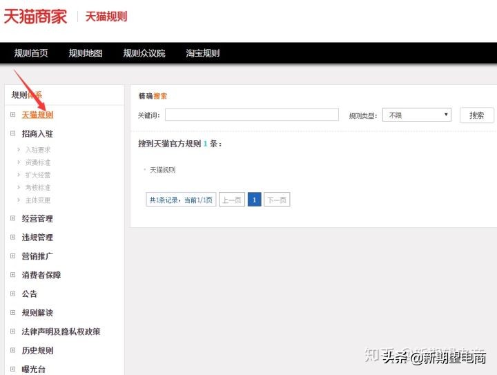Click the 搜索 button
This screenshot has height=375, width=497.
[x=477, y=115]
